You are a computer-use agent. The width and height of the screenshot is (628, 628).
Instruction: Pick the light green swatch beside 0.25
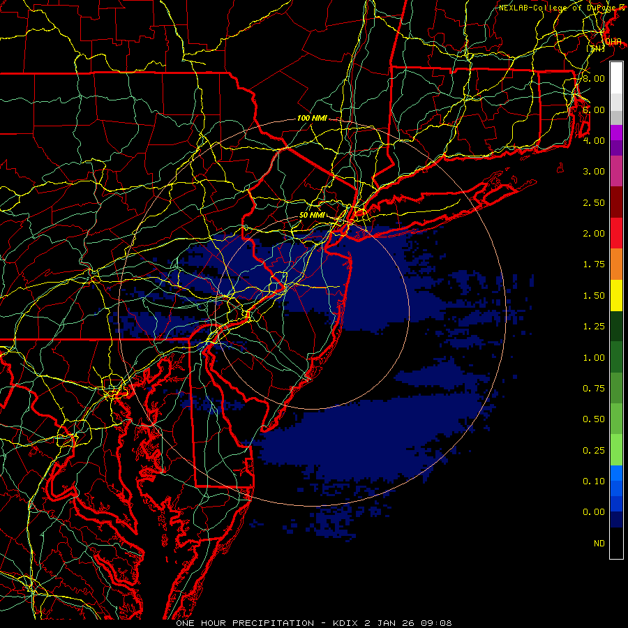616,450
